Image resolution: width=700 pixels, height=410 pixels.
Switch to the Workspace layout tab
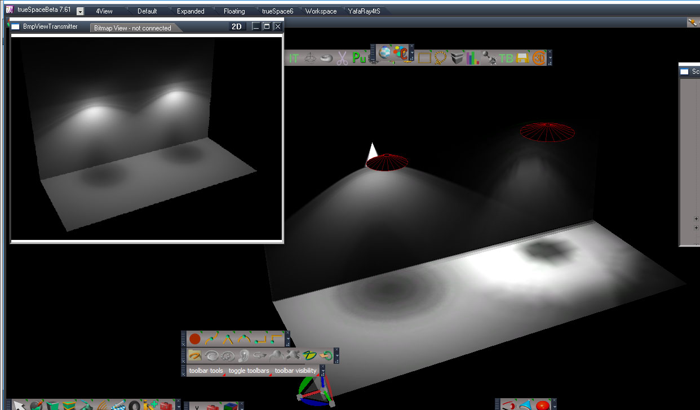321,11
